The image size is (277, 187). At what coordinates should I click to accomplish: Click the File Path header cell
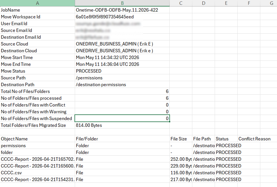(x=204, y=139)
